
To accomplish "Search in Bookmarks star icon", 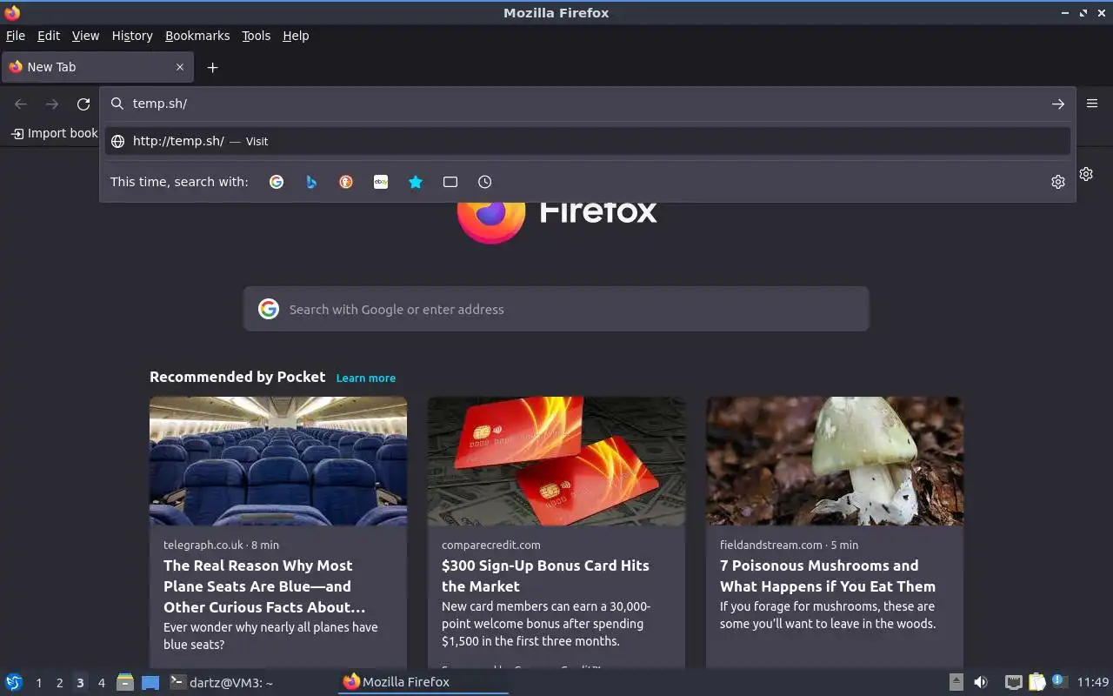I will [416, 182].
